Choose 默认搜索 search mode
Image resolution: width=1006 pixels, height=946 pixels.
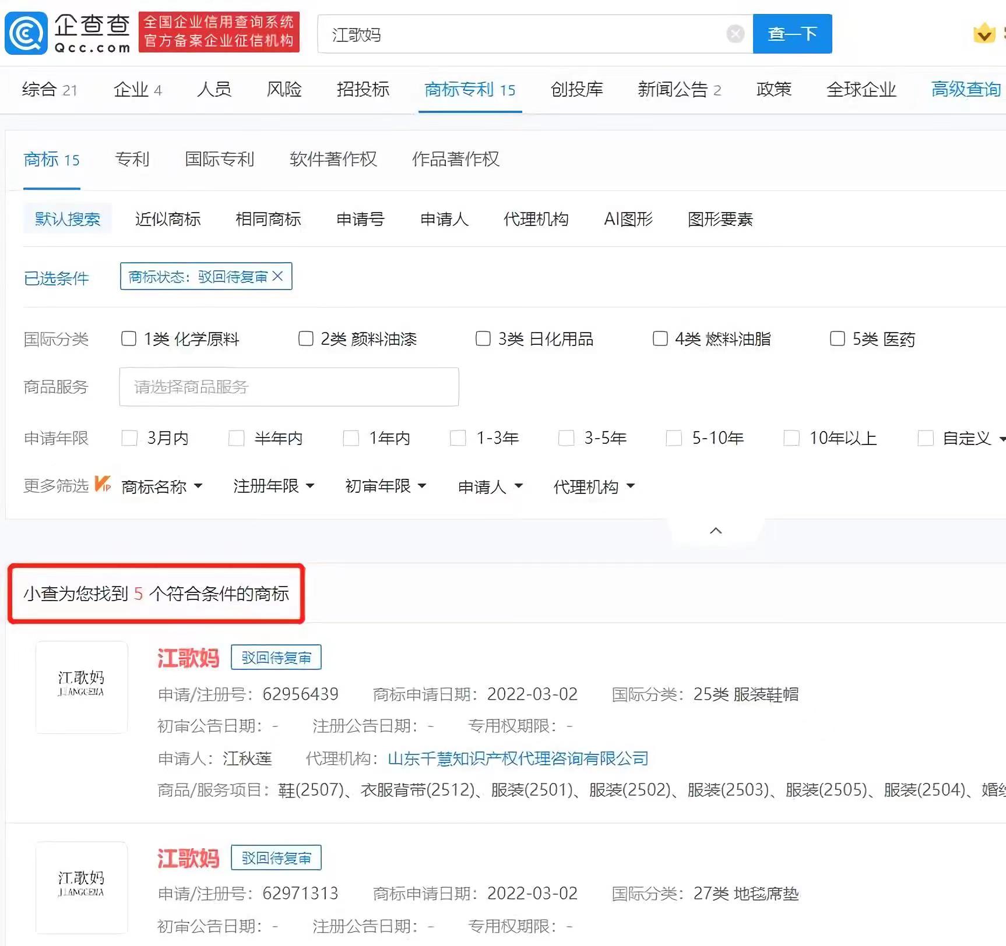(x=68, y=219)
